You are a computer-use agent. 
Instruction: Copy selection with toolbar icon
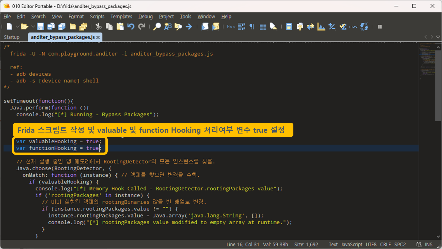tap(109, 26)
